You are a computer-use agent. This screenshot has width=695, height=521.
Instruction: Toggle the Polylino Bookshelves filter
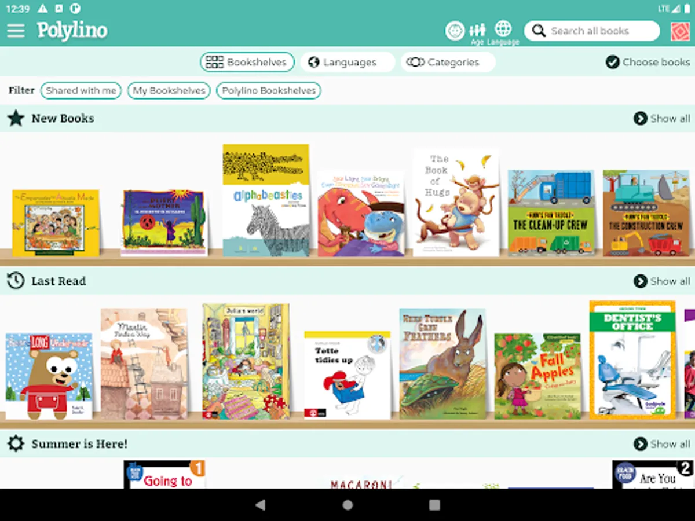click(268, 90)
